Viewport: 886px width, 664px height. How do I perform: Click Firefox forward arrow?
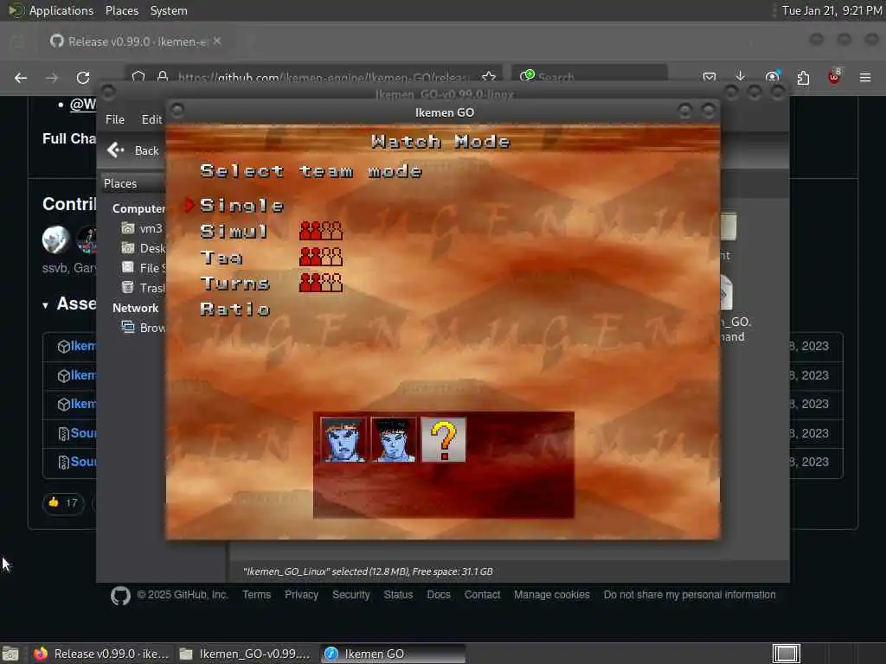click(52, 77)
